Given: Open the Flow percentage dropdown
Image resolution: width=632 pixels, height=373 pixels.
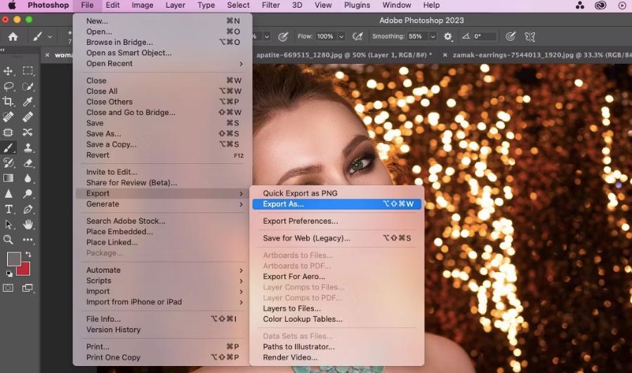Looking at the screenshot, I should tap(341, 36).
